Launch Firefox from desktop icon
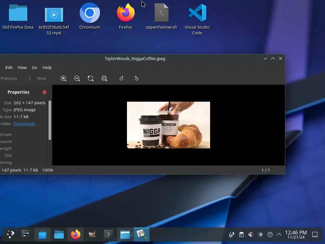 coord(126,16)
